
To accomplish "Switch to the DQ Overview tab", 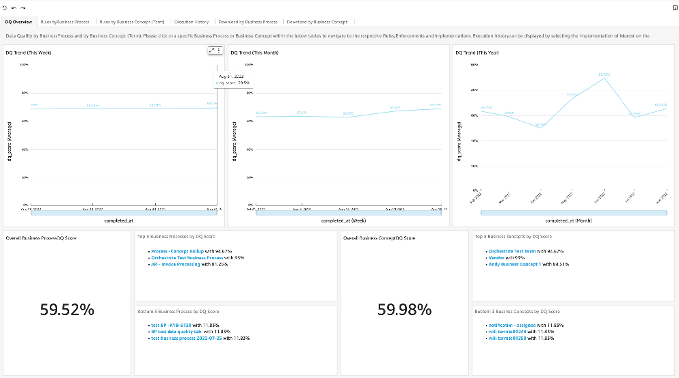I will click(18, 22).
